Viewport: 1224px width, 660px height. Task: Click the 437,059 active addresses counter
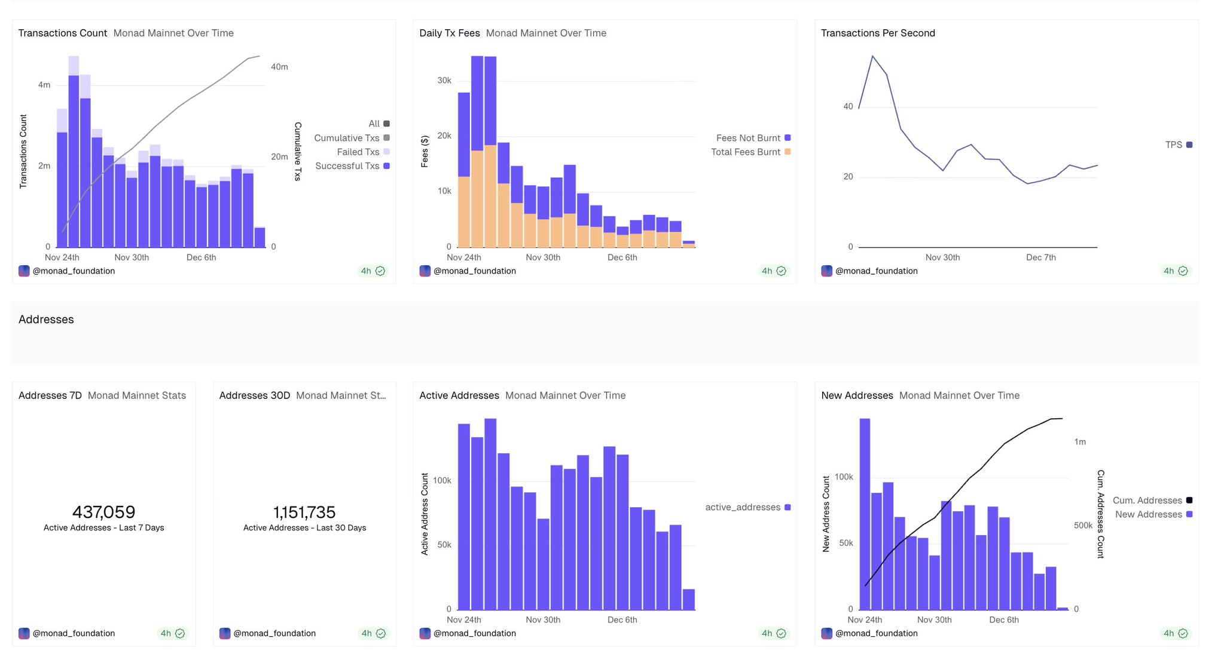(103, 512)
